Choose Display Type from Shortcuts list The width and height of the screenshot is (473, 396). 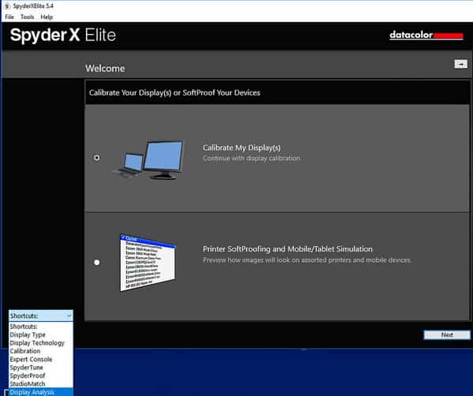[41, 334]
